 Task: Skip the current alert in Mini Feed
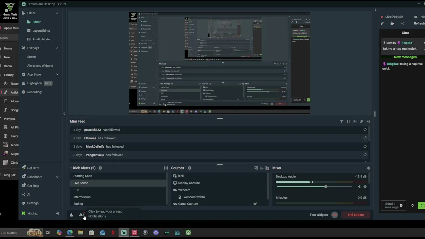click(x=355, y=121)
